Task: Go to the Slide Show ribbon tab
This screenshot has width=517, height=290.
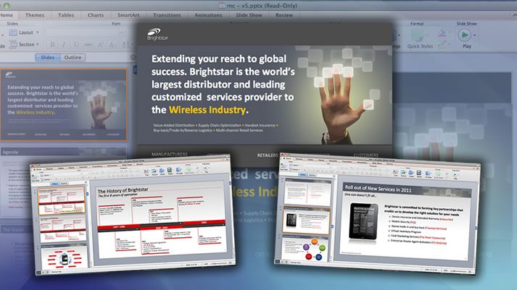Action: pos(249,15)
